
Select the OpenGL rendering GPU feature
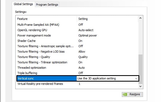(32, 30)
